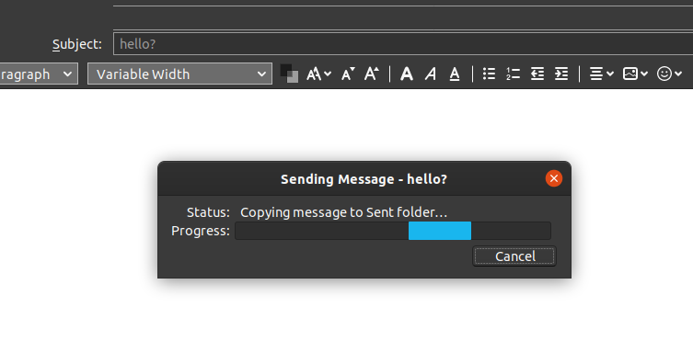The width and height of the screenshot is (693, 364).
Task: Expand the Paragraph style dropdown
Action: point(39,74)
